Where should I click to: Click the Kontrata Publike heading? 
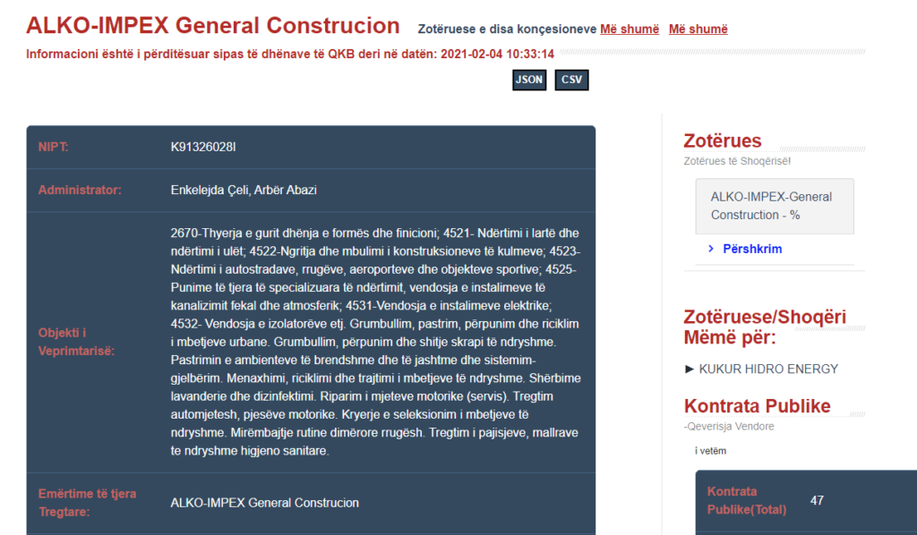(757, 406)
